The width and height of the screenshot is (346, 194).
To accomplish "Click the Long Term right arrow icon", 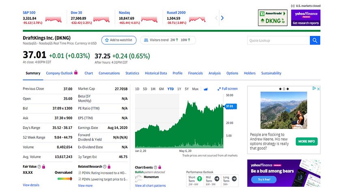I will point(234,179).
